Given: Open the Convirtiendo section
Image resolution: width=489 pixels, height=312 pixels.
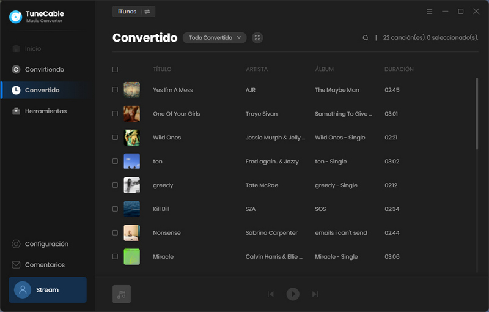Looking at the screenshot, I should click(x=44, y=70).
